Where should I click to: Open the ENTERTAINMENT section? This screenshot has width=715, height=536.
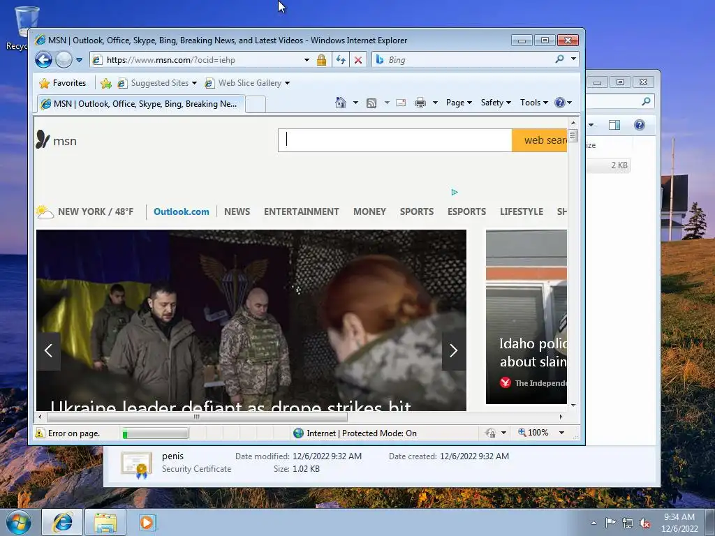[302, 211]
